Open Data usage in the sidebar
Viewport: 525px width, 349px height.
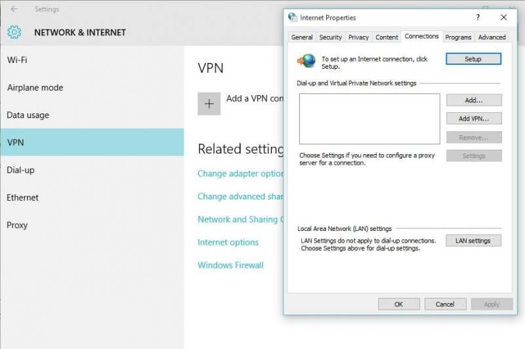click(92, 115)
